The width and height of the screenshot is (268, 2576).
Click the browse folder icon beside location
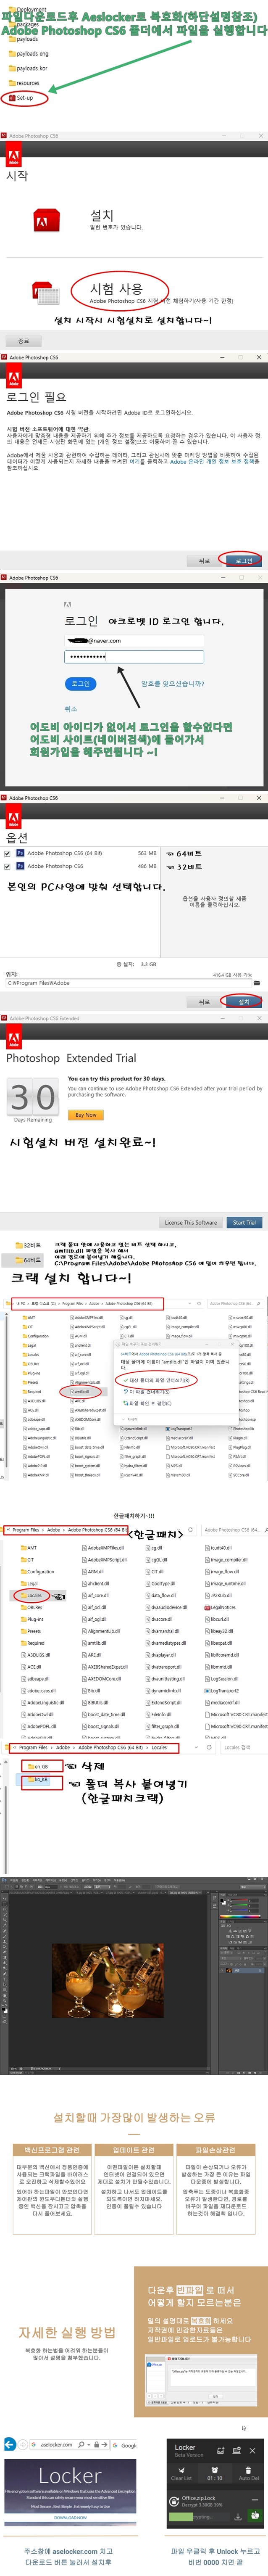[x=257, y=983]
